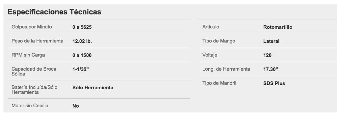Select the RPM sin Carga label
337x119 pixels.
point(28,55)
